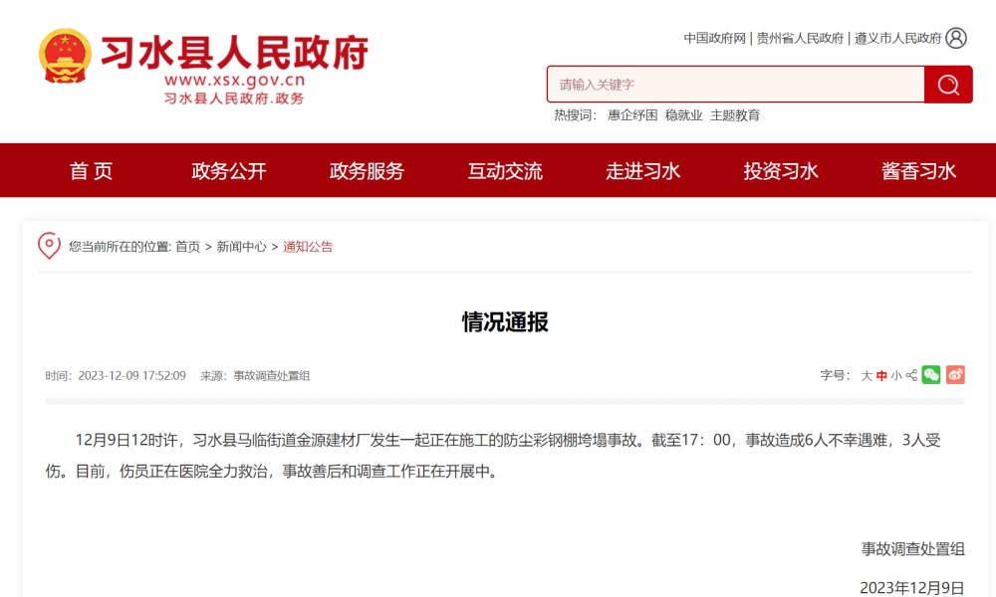This screenshot has width=996, height=597.
Task: Visit the 贵州省人民政府 link
Action: (800, 38)
